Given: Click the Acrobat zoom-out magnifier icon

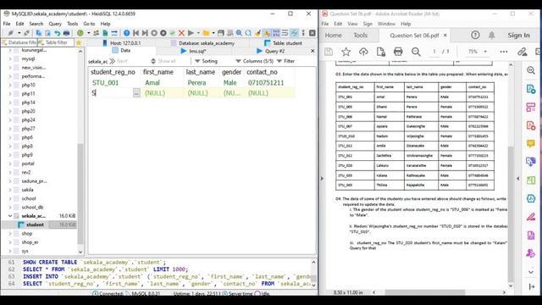Looking at the screenshot, I should tap(416, 52).
